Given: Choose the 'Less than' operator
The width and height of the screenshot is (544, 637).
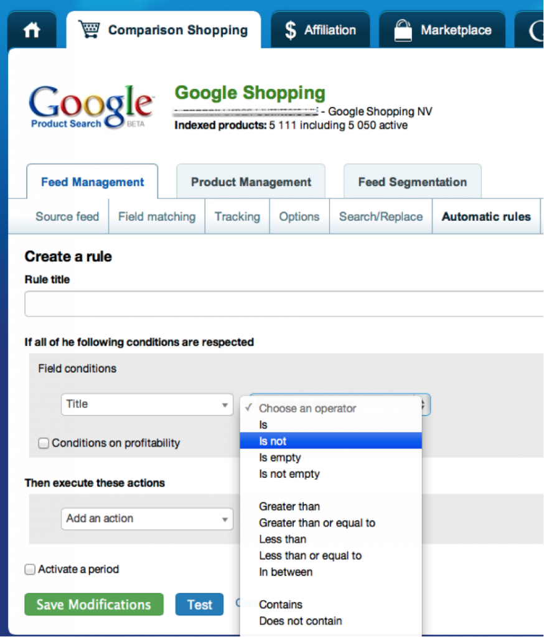Looking at the screenshot, I should 331,539.
